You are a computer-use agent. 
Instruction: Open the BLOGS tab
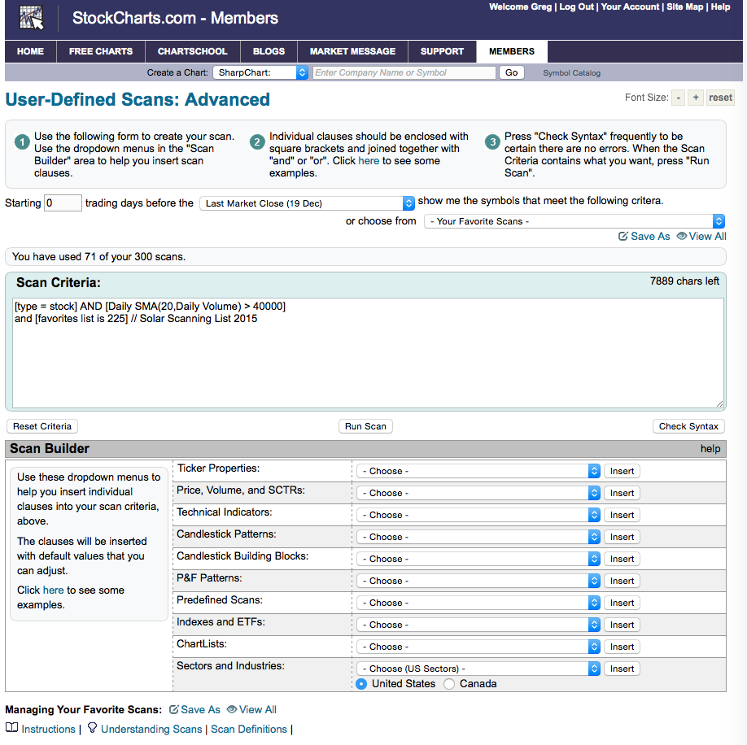(x=269, y=51)
